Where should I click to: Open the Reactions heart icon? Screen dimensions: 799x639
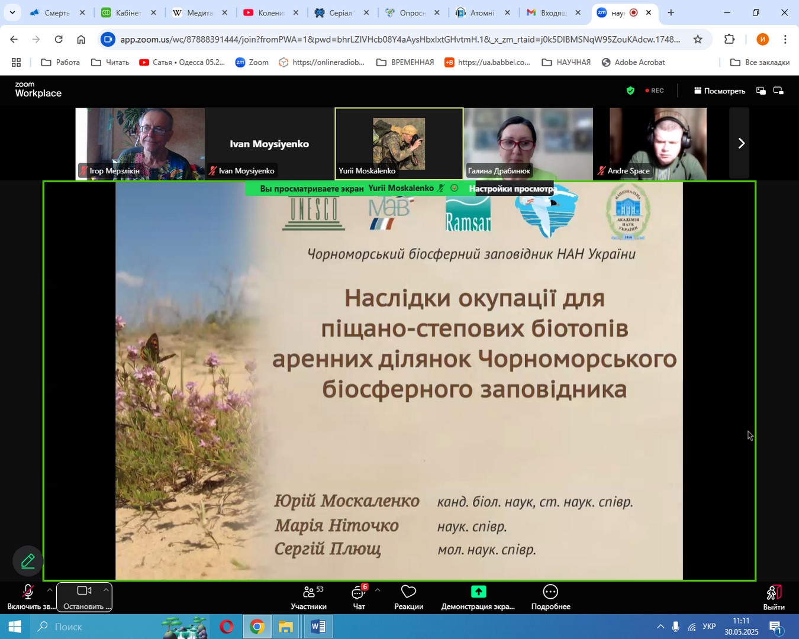pyautogui.click(x=408, y=598)
